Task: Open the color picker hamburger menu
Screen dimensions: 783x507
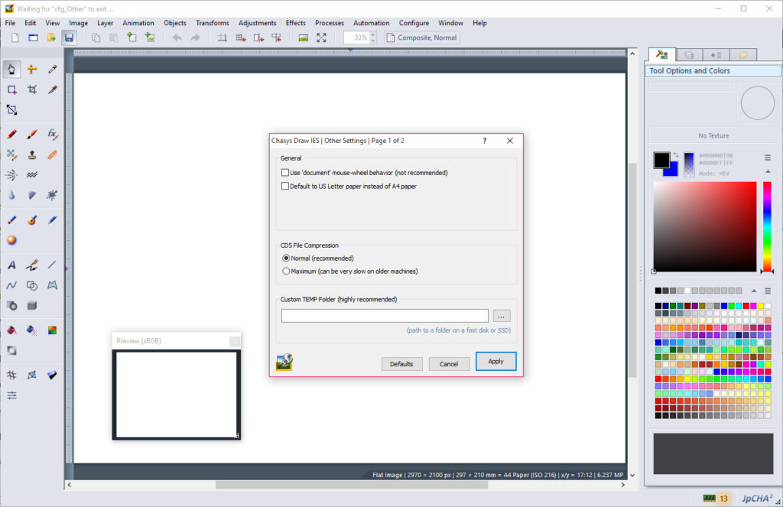Action: [768, 158]
